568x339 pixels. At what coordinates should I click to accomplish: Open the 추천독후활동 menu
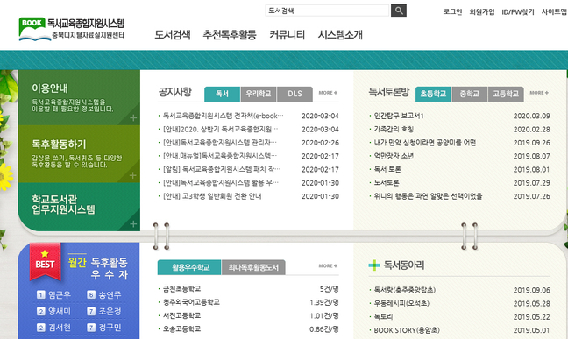click(x=230, y=35)
